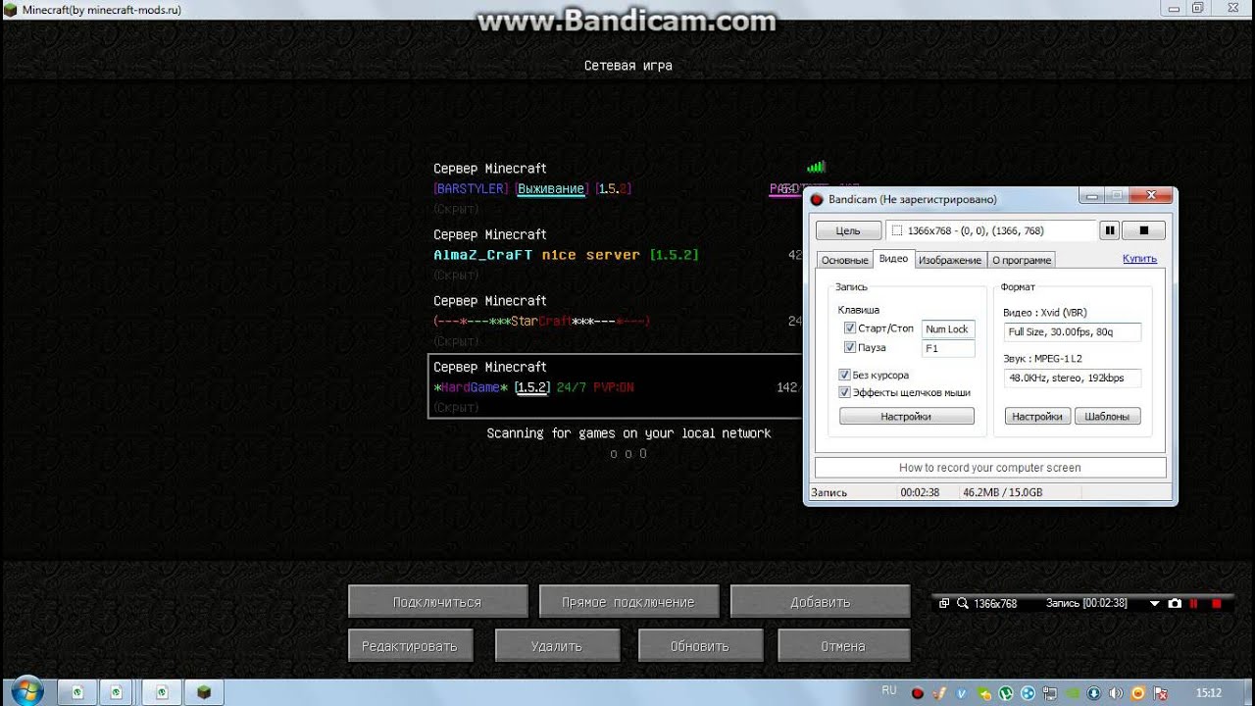Click the Full Size, 30.00fps, 80q field
This screenshot has height=706, width=1255.
[x=1073, y=331]
